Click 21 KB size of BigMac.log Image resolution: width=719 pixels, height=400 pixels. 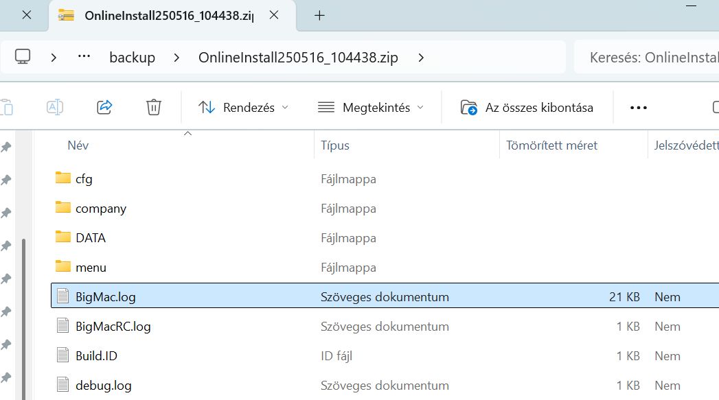pos(624,296)
